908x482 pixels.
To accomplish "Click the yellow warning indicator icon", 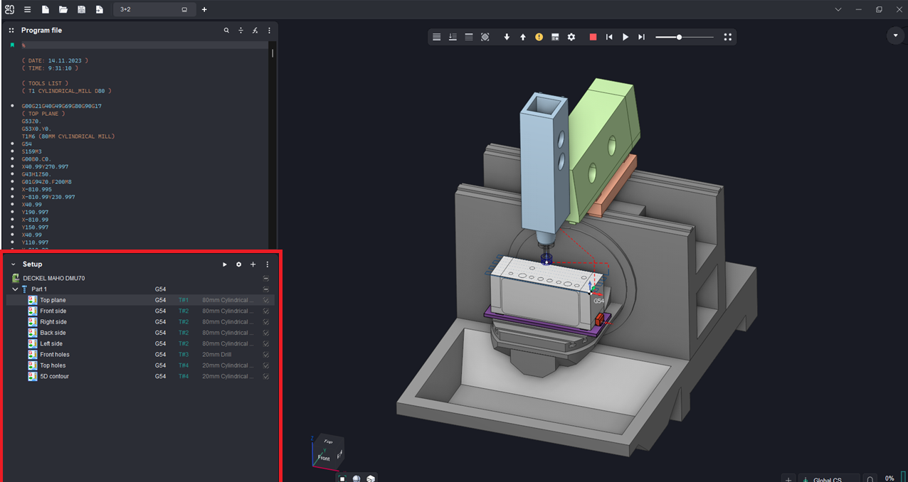I will click(539, 37).
